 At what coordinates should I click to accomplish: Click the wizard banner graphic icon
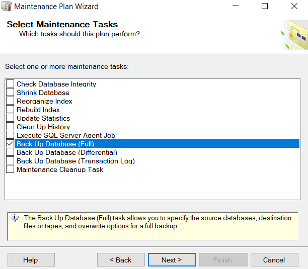[x=294, y=35]
